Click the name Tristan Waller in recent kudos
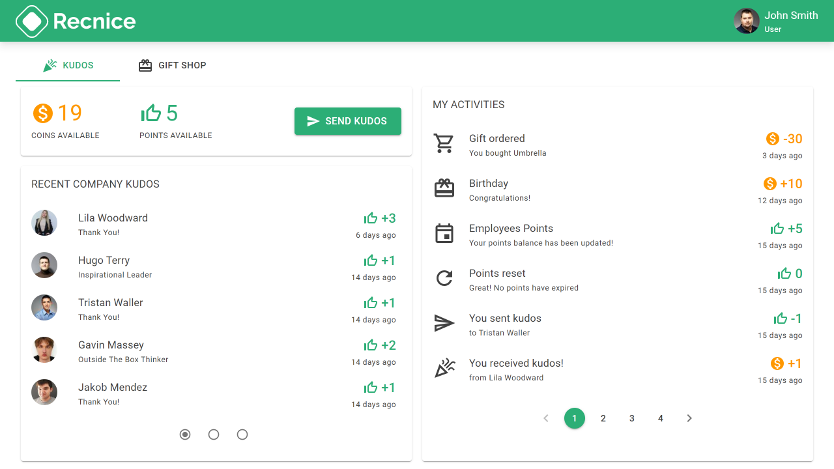This screenshot has height=469, width=834. 111,303
